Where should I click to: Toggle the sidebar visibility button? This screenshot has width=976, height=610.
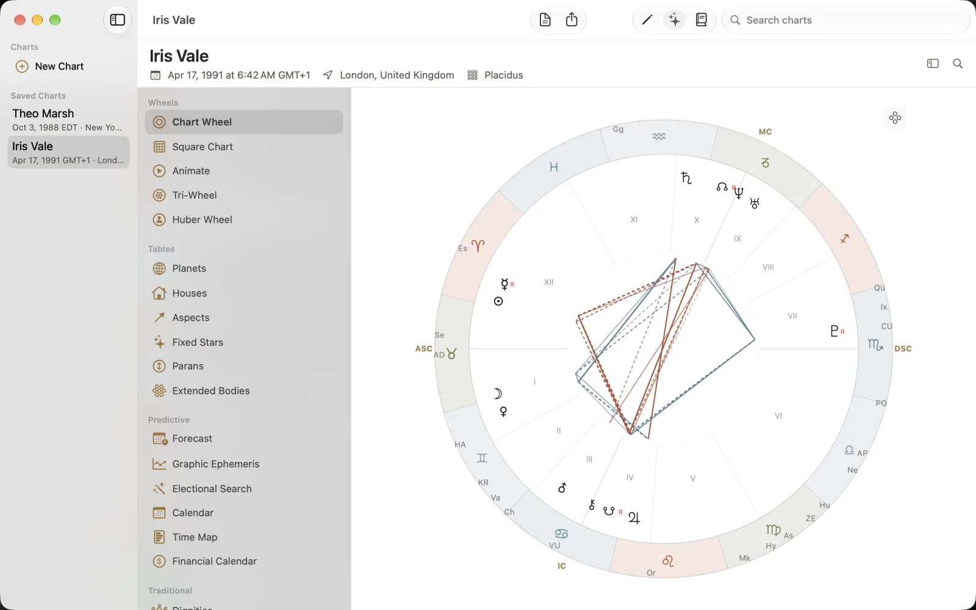(x=117, y=20)
